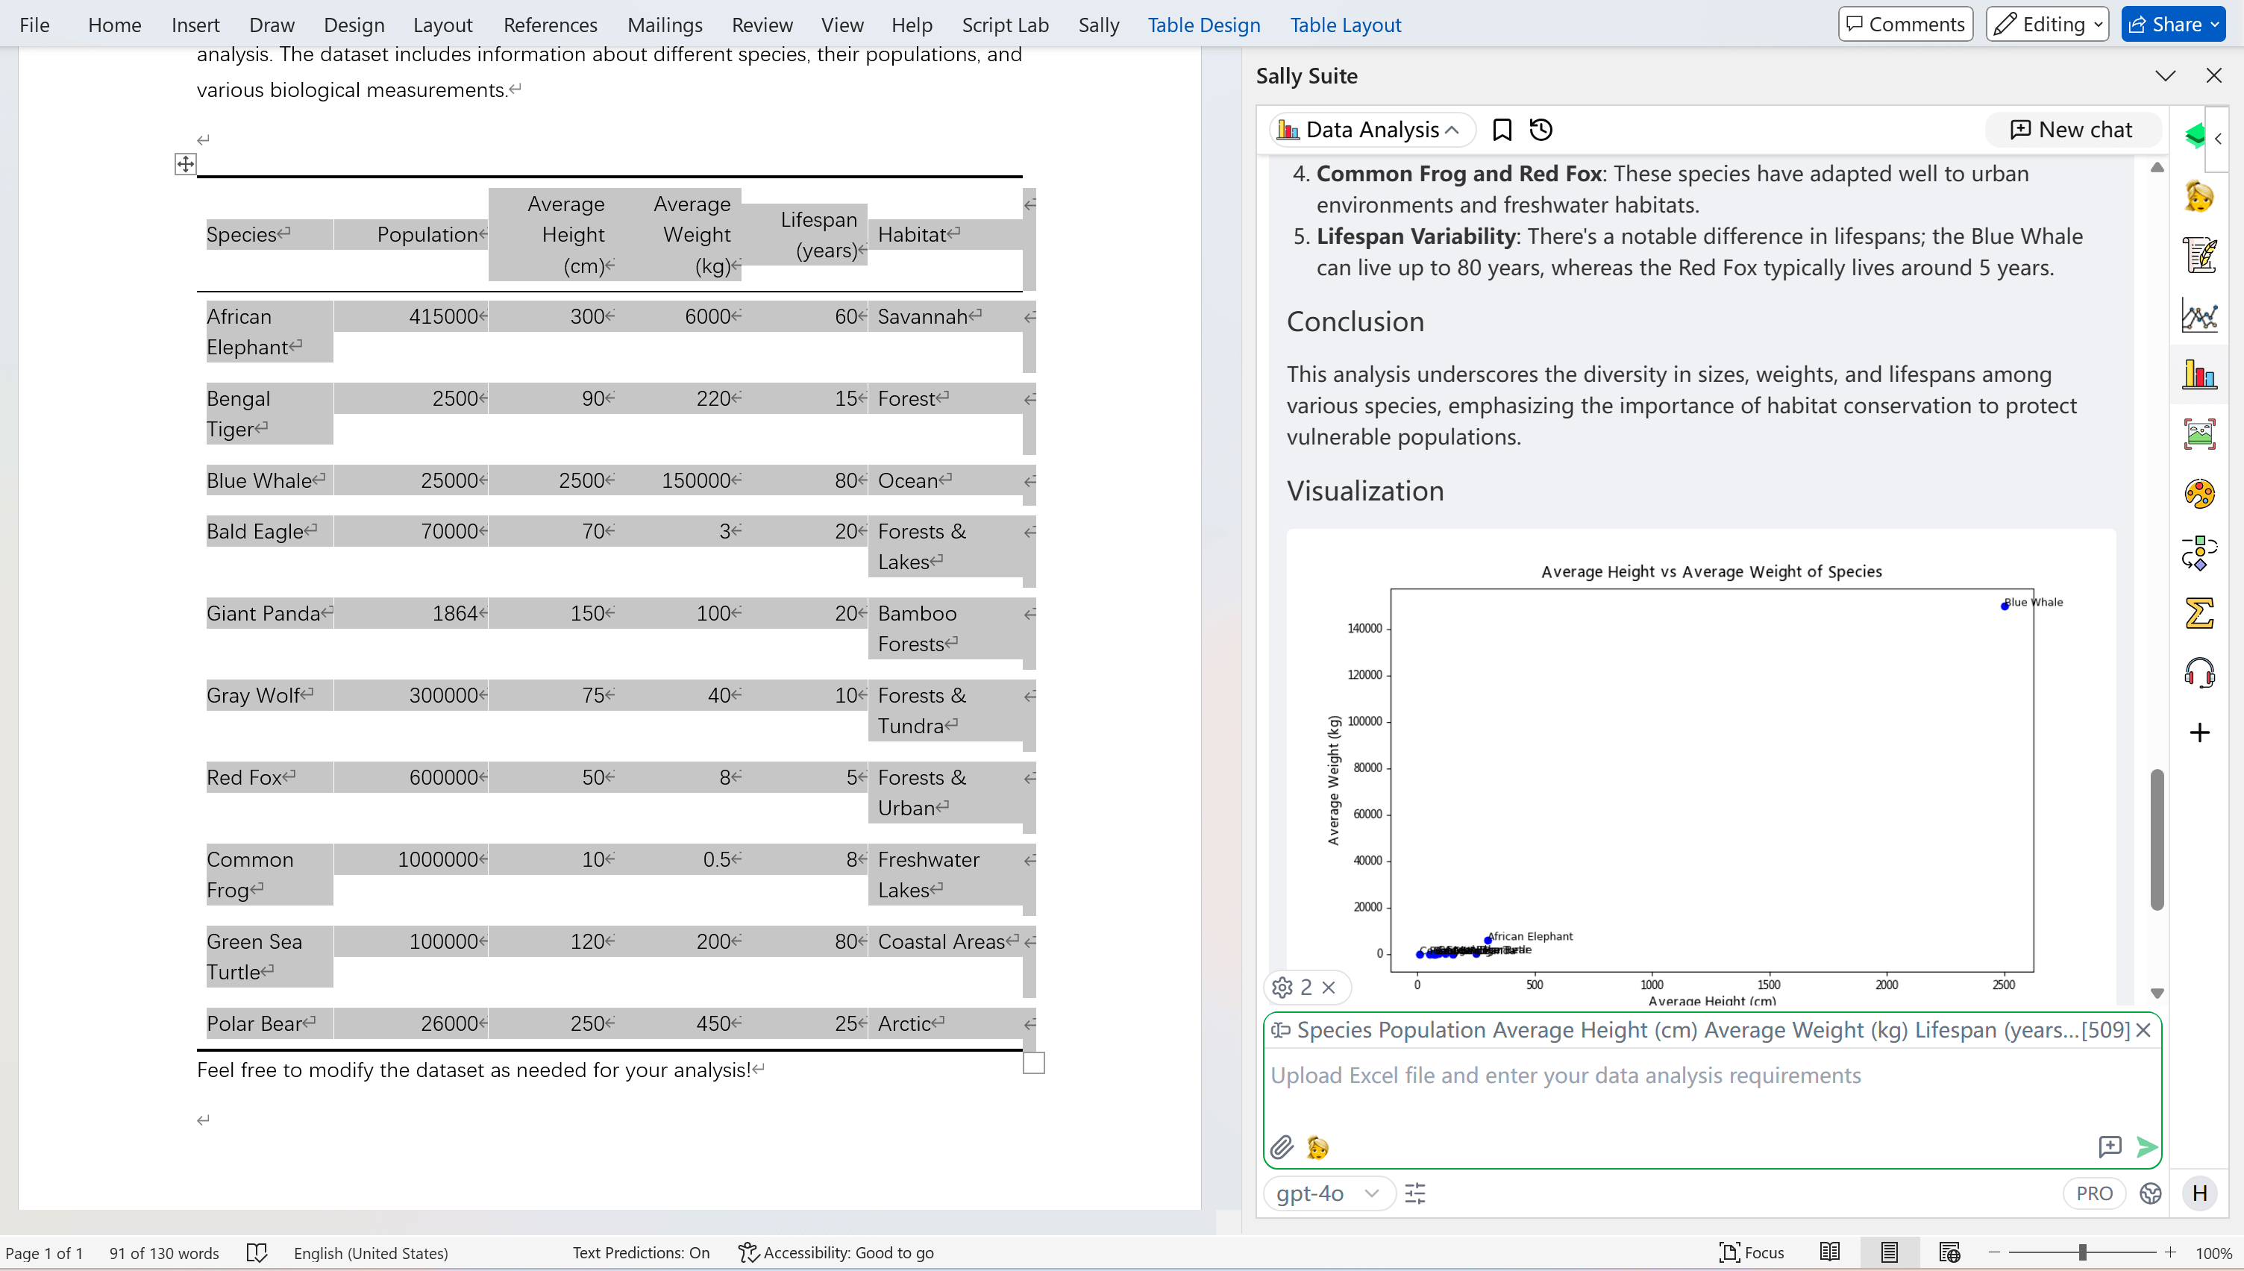Click English (United States) language indicator

click(370, 1252)
